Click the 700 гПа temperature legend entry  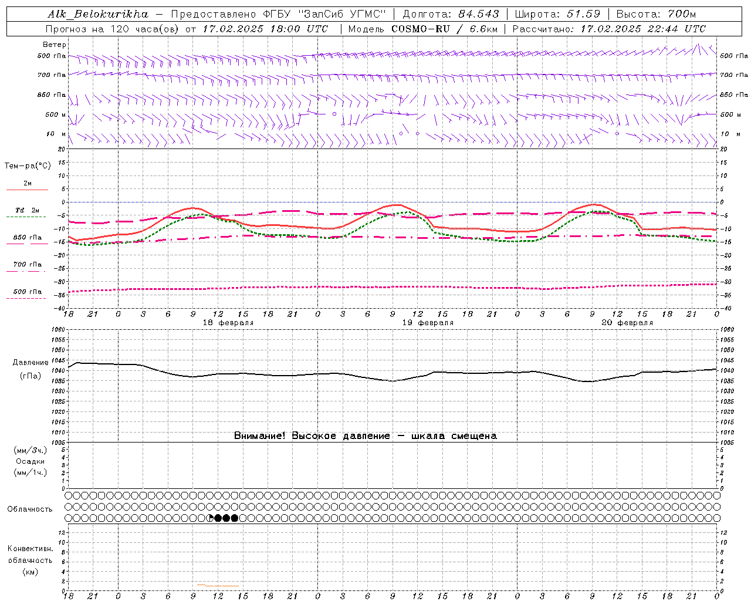point(28,265)
